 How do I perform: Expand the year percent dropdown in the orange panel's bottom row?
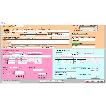tap(24, 47)
